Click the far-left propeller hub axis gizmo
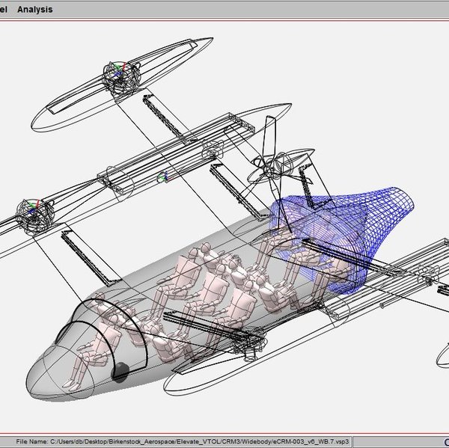Viewport: 449px width, 448px height. click(31, 210)
